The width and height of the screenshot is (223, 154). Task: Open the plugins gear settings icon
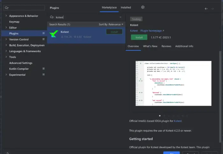143,7
